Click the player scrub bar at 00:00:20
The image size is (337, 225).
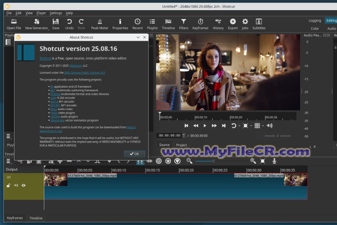click(230, 117)
